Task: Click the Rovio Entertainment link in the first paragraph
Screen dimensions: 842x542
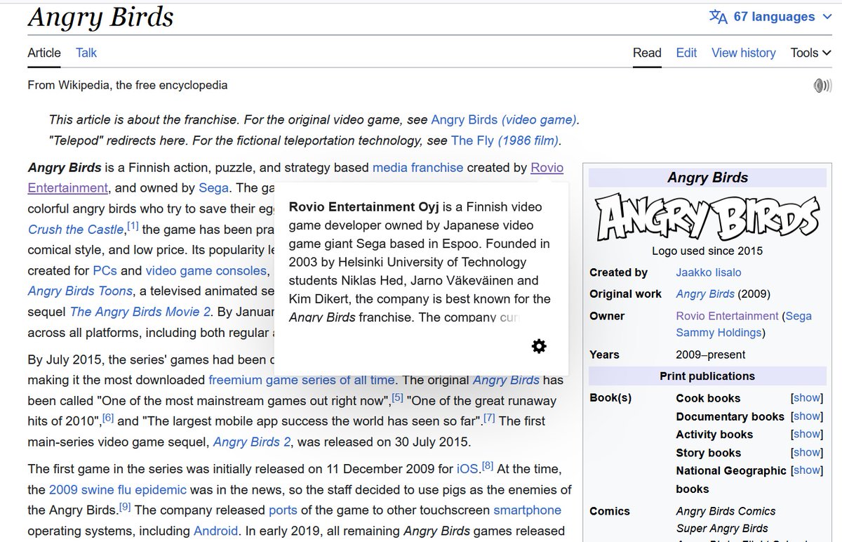Action: coord(547,167)
